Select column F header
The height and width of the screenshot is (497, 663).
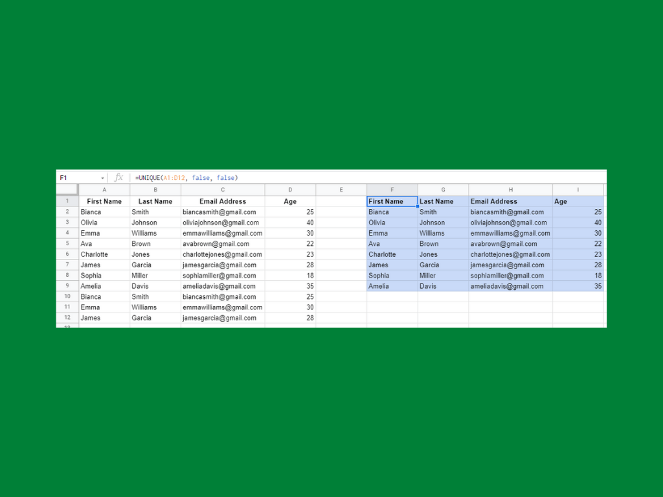(392, 190)
